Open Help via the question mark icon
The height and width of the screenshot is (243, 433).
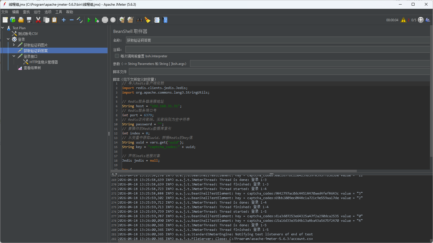point(165,20)
